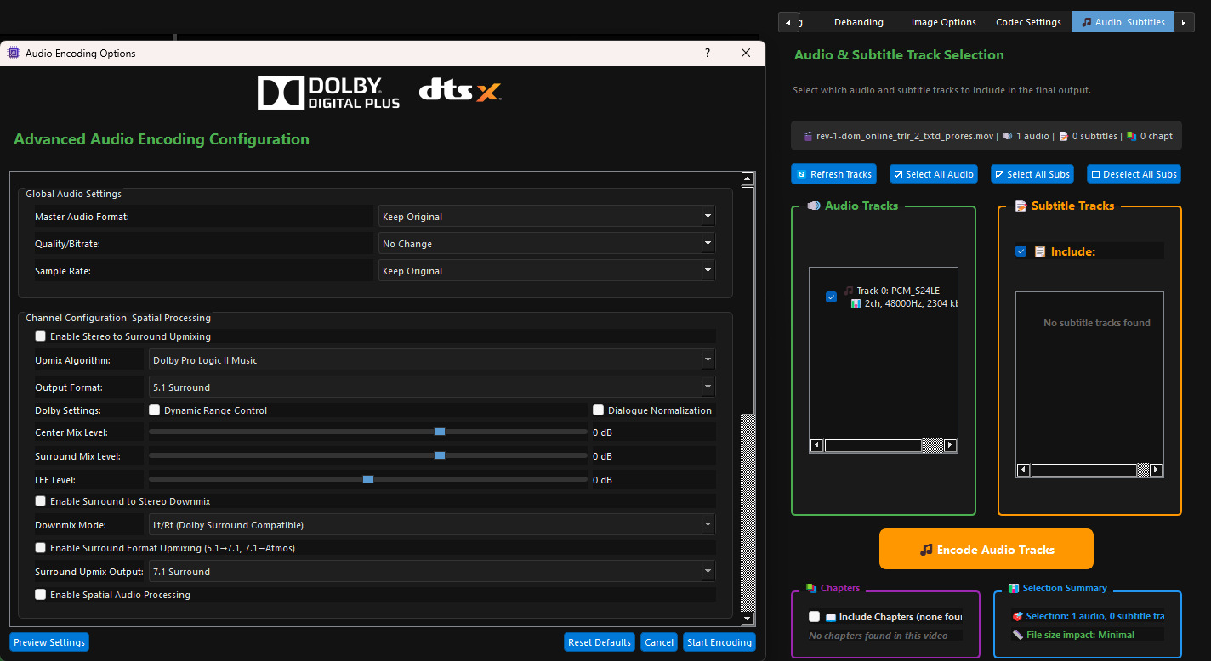Open the Master Audio Format dropdown

pyautogui.click(x=547, y=217)
